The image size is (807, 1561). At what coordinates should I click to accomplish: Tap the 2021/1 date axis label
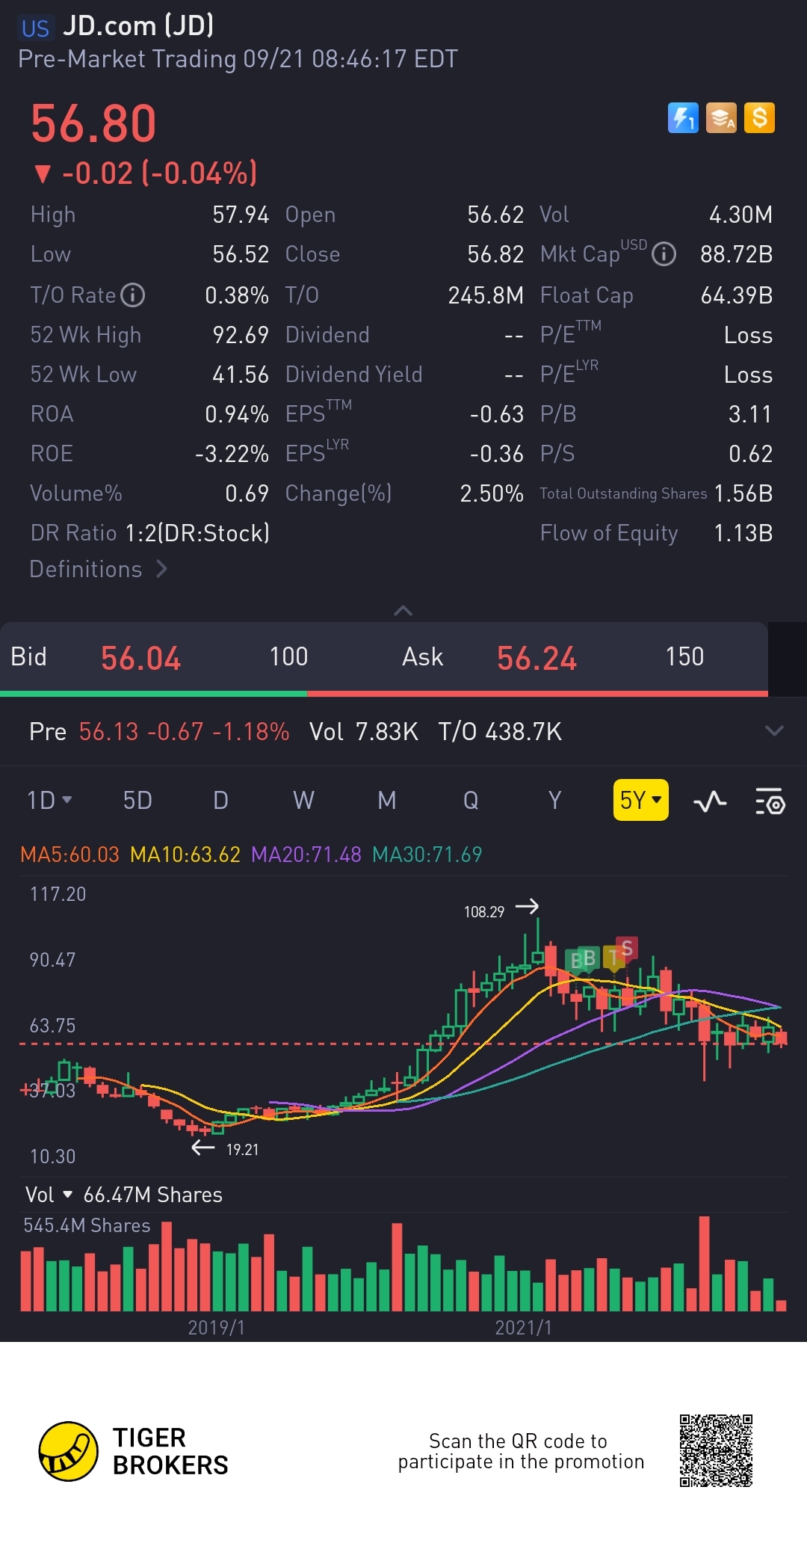tap(523, 1328)
